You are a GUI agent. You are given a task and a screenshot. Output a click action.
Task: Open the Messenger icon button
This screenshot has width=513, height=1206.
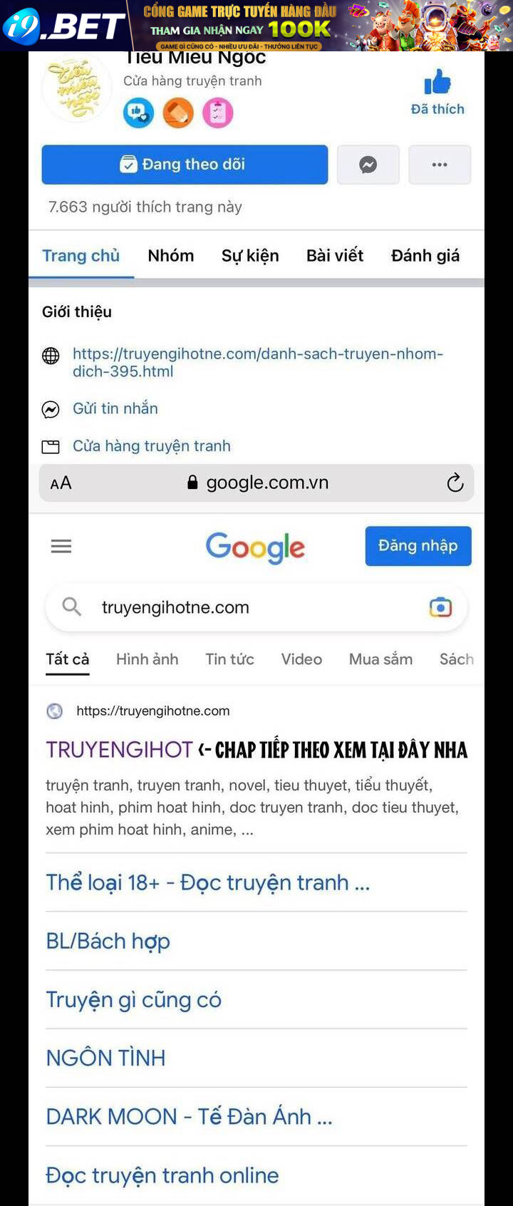(x=368, y=165)
